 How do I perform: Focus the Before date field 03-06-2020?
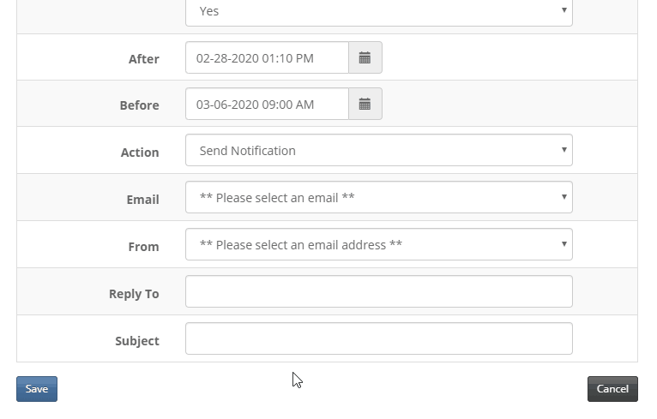(267, 104)
